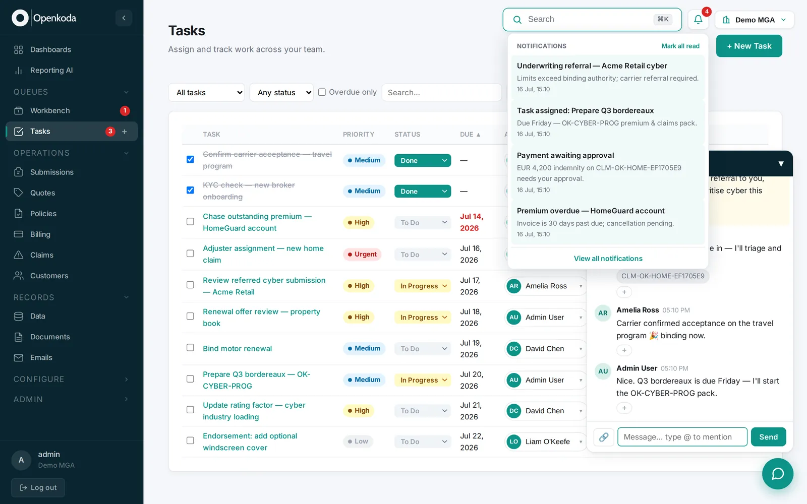Sort by the DUE column header
Screen dimensions: 807x504
[x=470, y=135]
